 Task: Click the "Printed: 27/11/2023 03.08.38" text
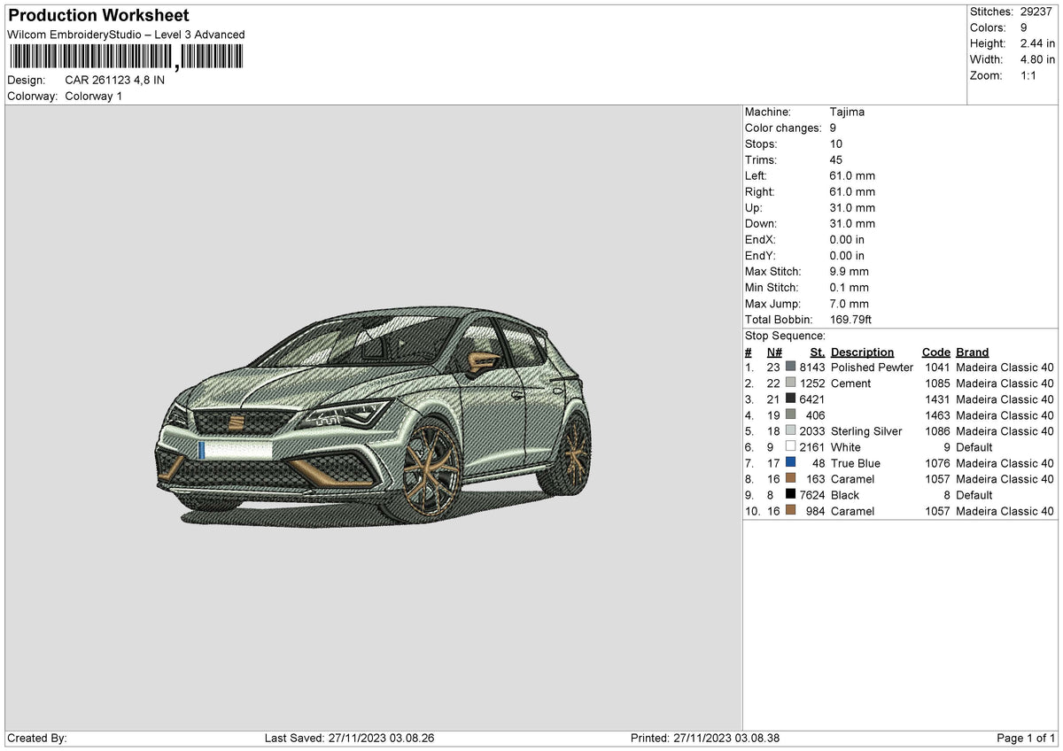705,739
